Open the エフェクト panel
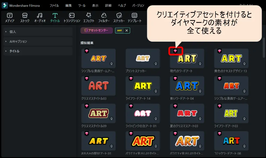The image size is (266, 158). point(89,18)
